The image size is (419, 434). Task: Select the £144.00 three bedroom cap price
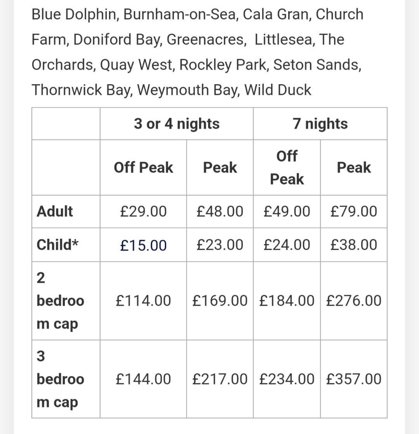[x=143, y=379]
